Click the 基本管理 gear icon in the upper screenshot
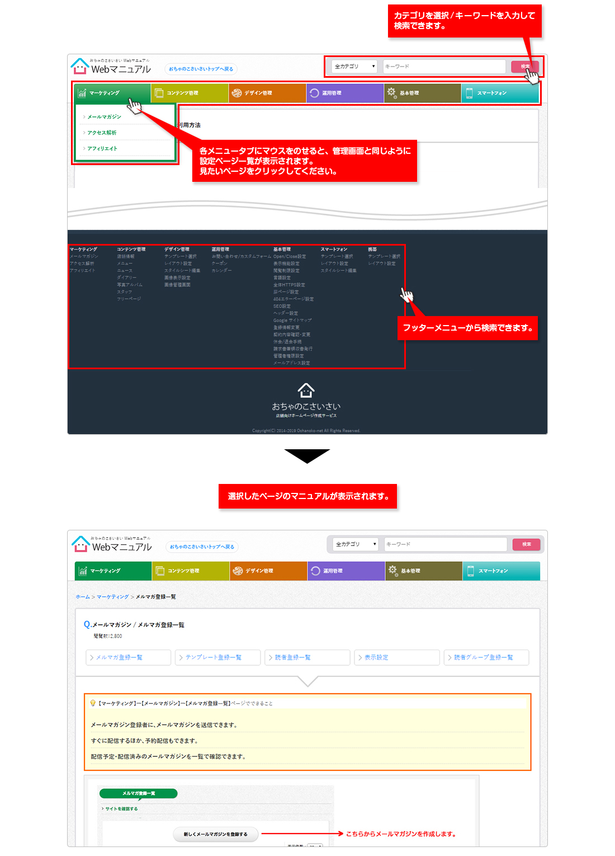Image resolution: width=615 pixels, height=856 pixels. [392, 93]
